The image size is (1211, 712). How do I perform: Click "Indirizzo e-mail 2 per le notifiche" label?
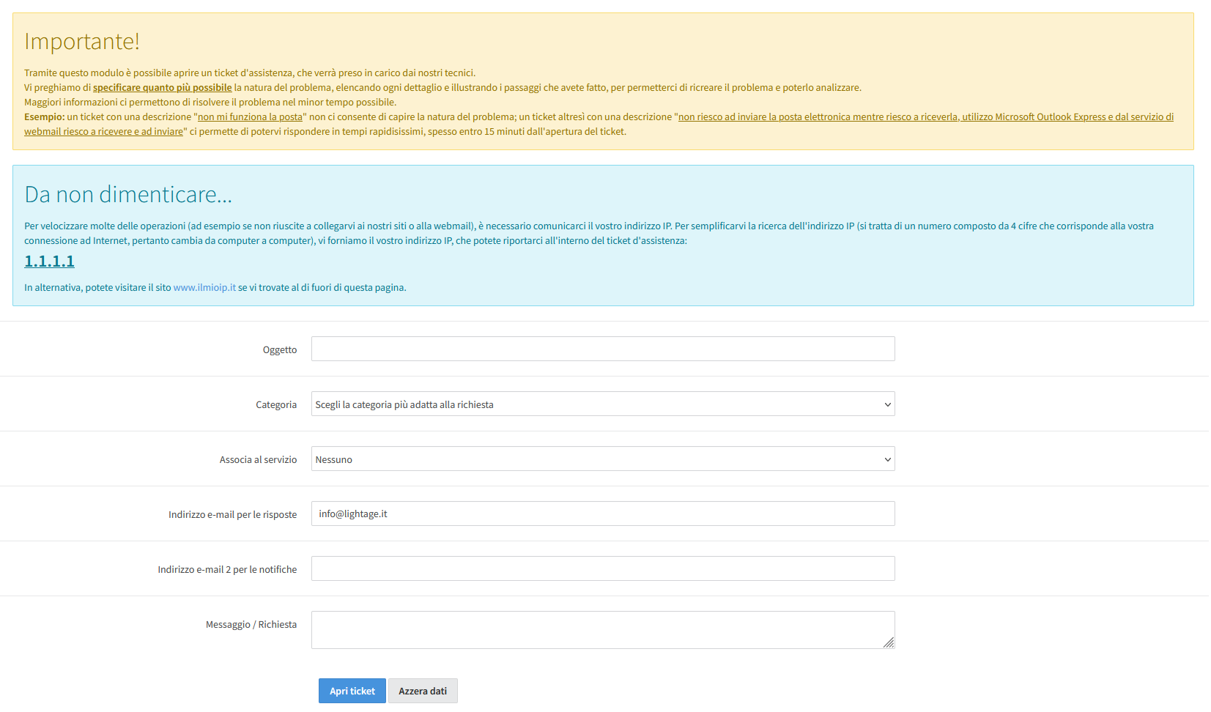[x=227, y=570]
